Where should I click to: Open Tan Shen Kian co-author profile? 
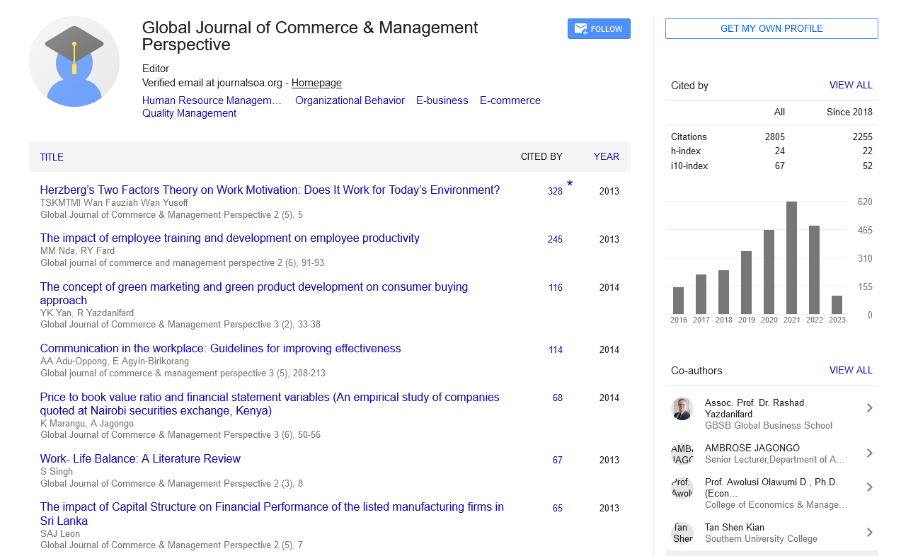point(735,528)
